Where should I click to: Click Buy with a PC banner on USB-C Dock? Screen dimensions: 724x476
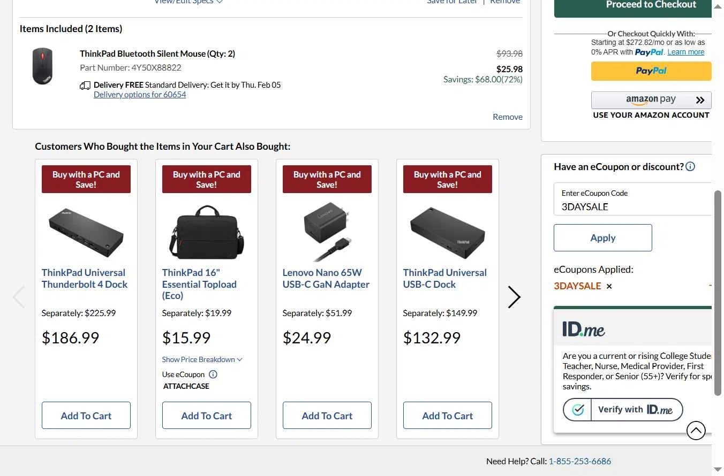(448, 179)
